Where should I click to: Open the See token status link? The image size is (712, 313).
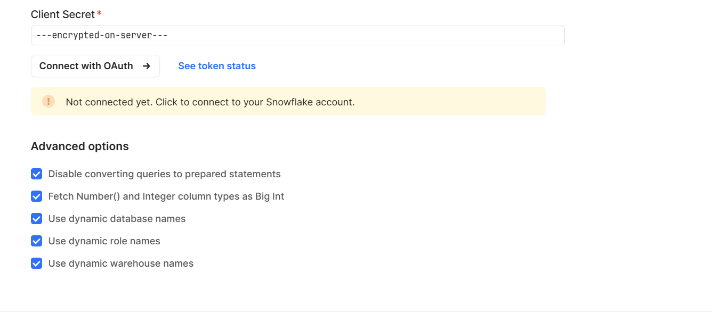pos(217,66)
